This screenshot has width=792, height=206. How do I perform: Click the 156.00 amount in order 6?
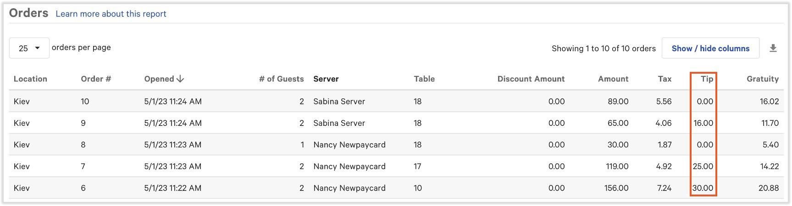tap(616, 188)
